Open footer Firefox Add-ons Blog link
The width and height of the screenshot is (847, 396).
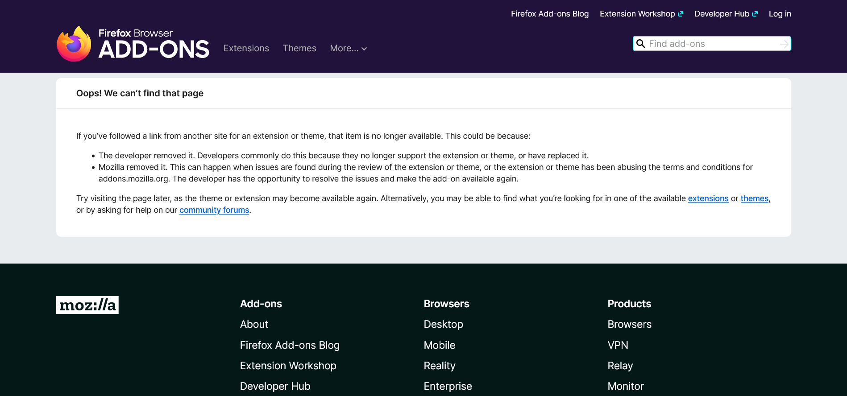point(290,345)
